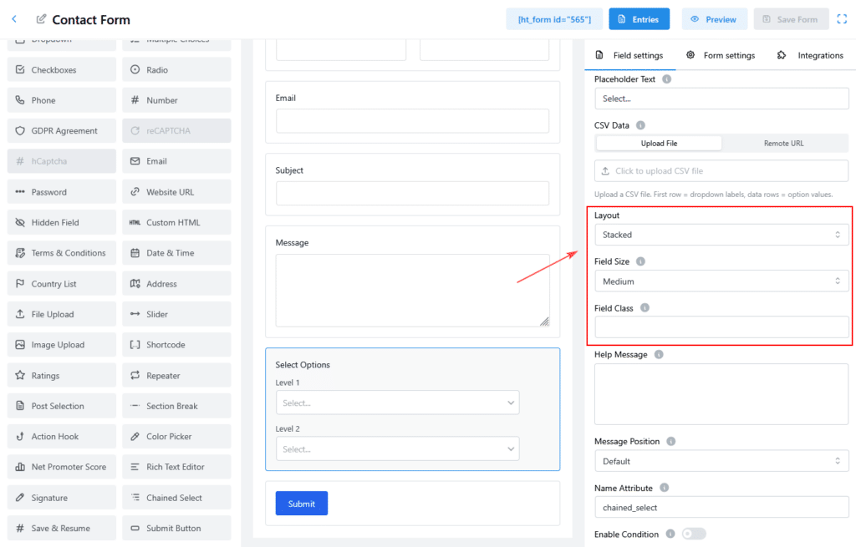The image size is (856, 547).
Task: Click the Preview button
Action: click(714, 19)
